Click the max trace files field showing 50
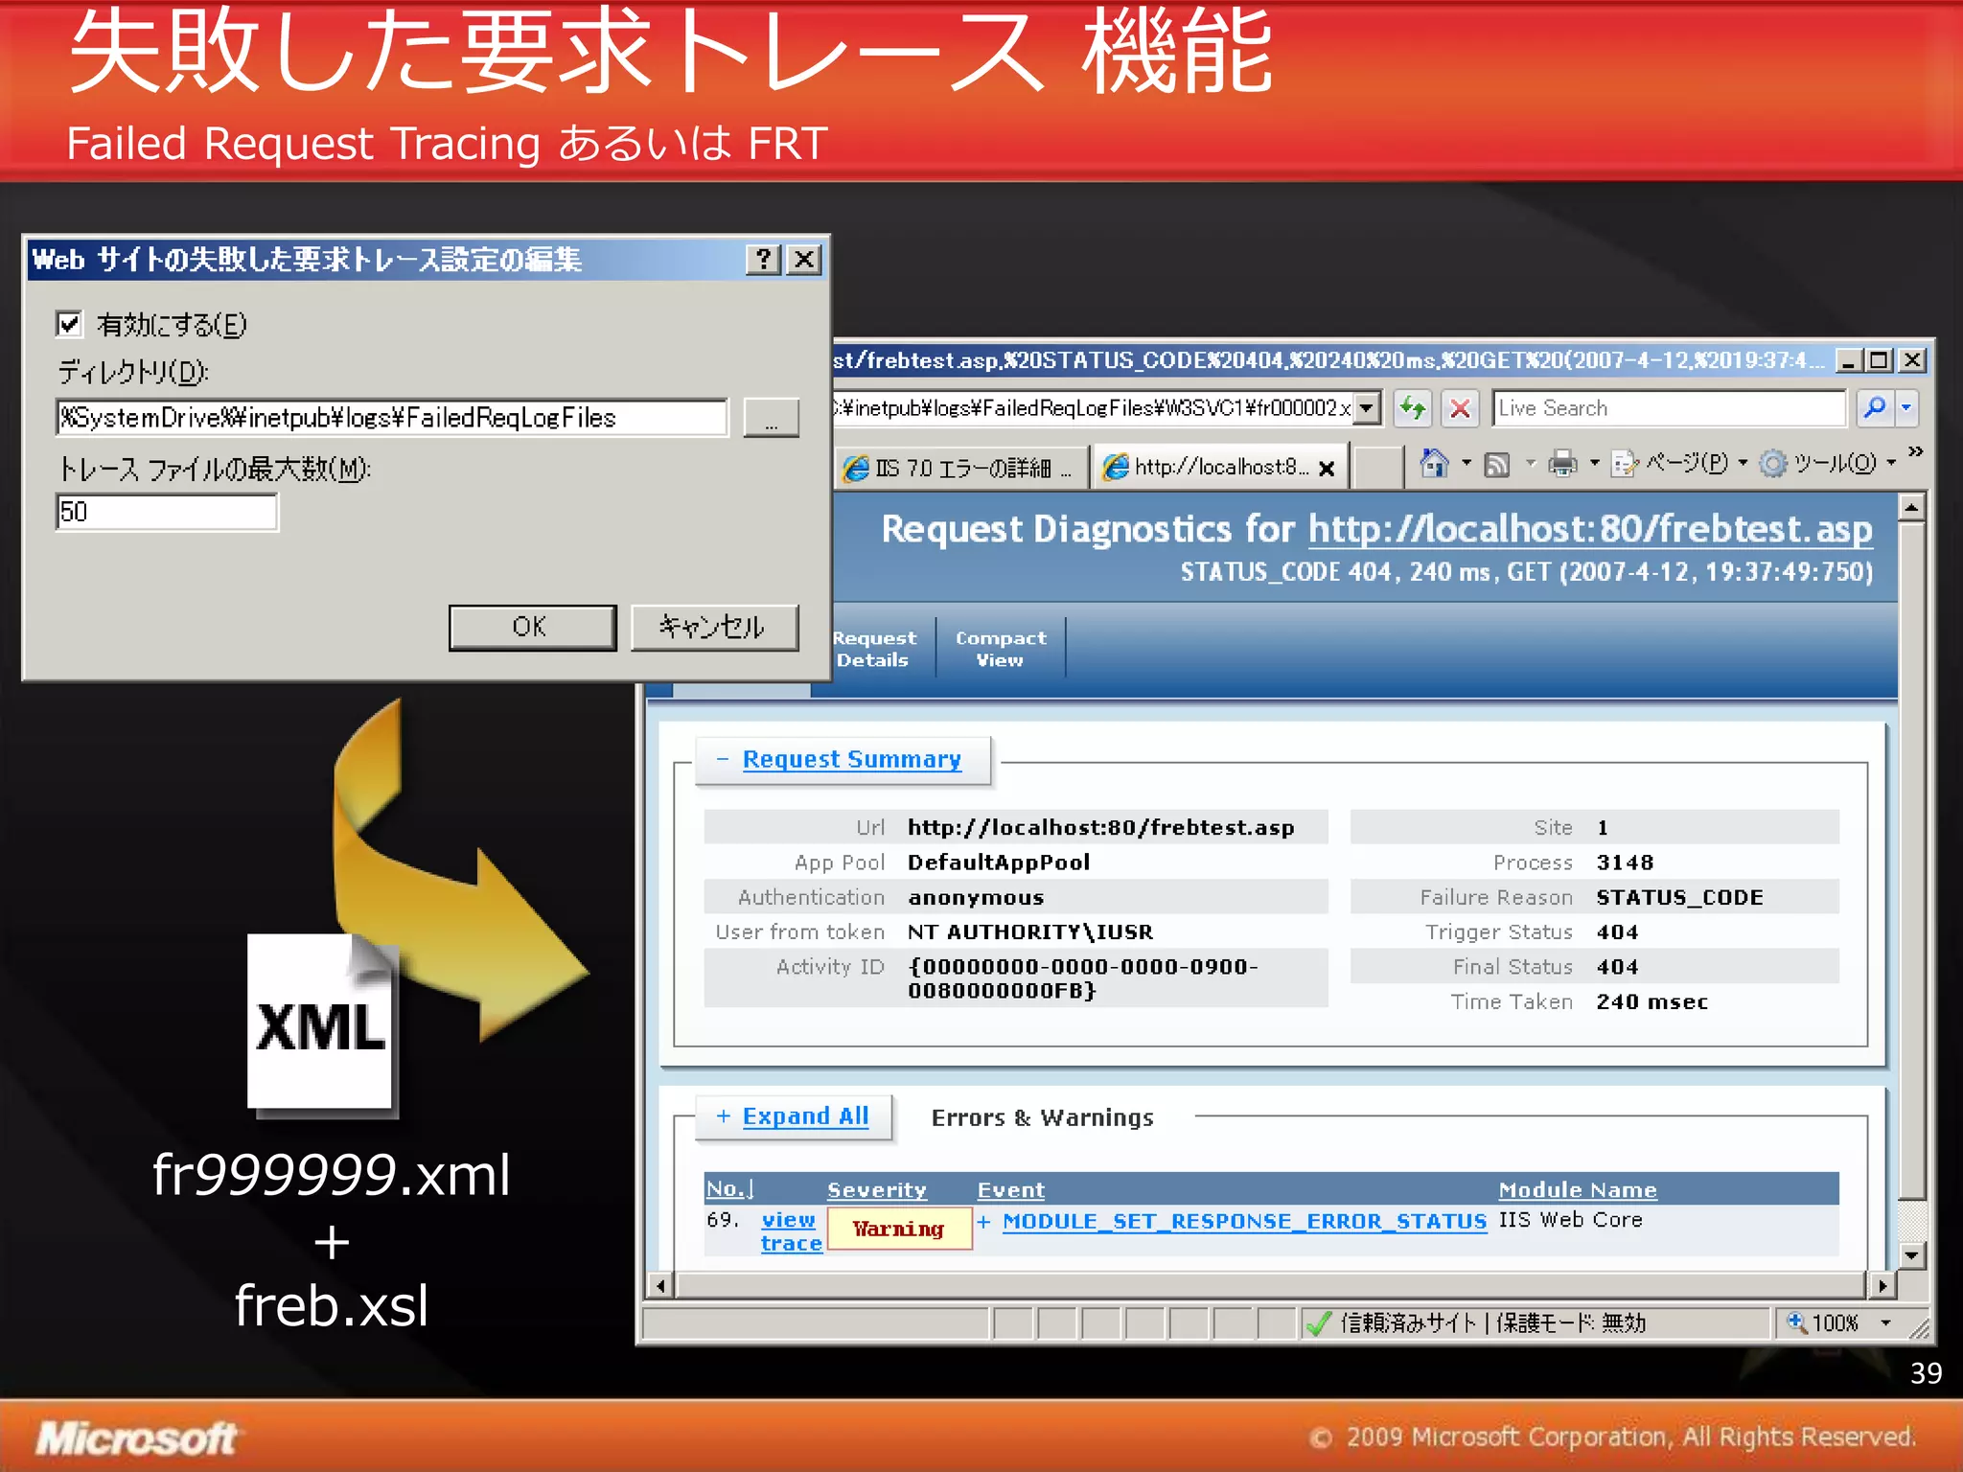This screenshot has height=1472, width=1963. tap(167, 512)
